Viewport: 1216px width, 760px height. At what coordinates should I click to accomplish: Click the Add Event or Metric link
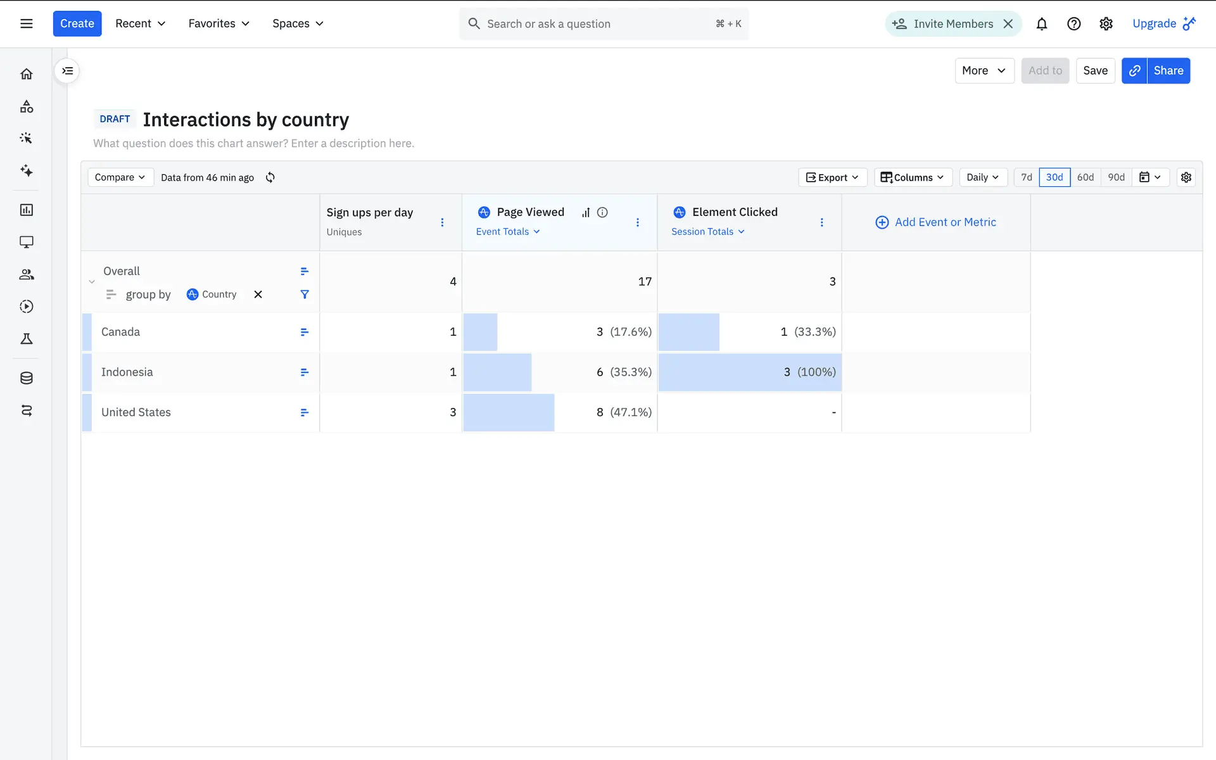click(x=935, y=222)
